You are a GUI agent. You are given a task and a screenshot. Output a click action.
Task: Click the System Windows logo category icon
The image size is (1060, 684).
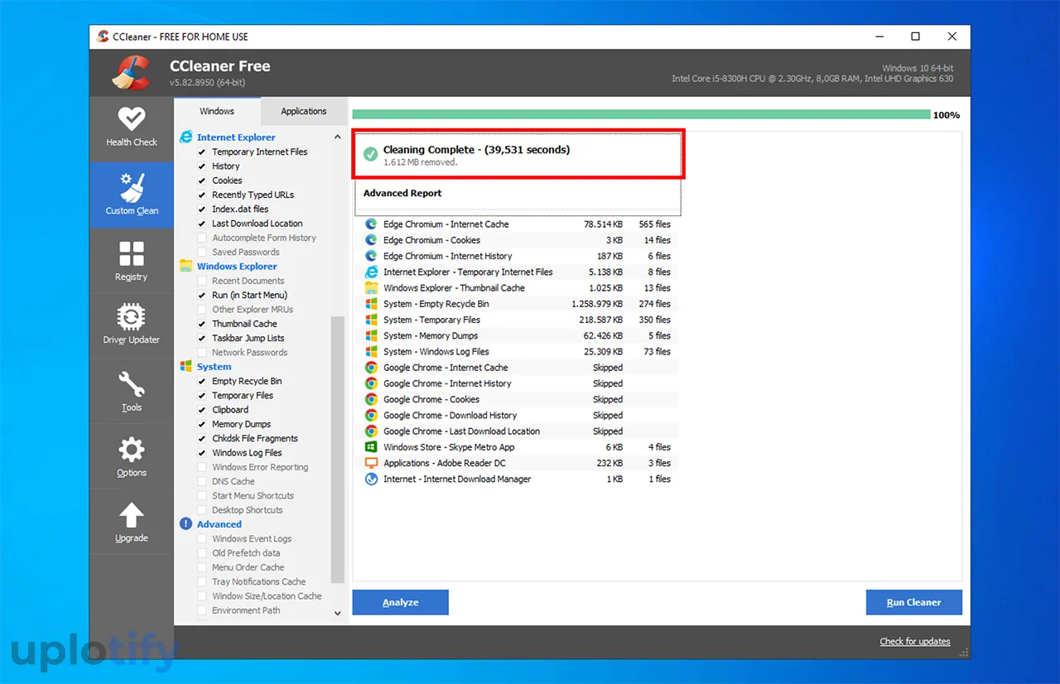tap(186, 367)
